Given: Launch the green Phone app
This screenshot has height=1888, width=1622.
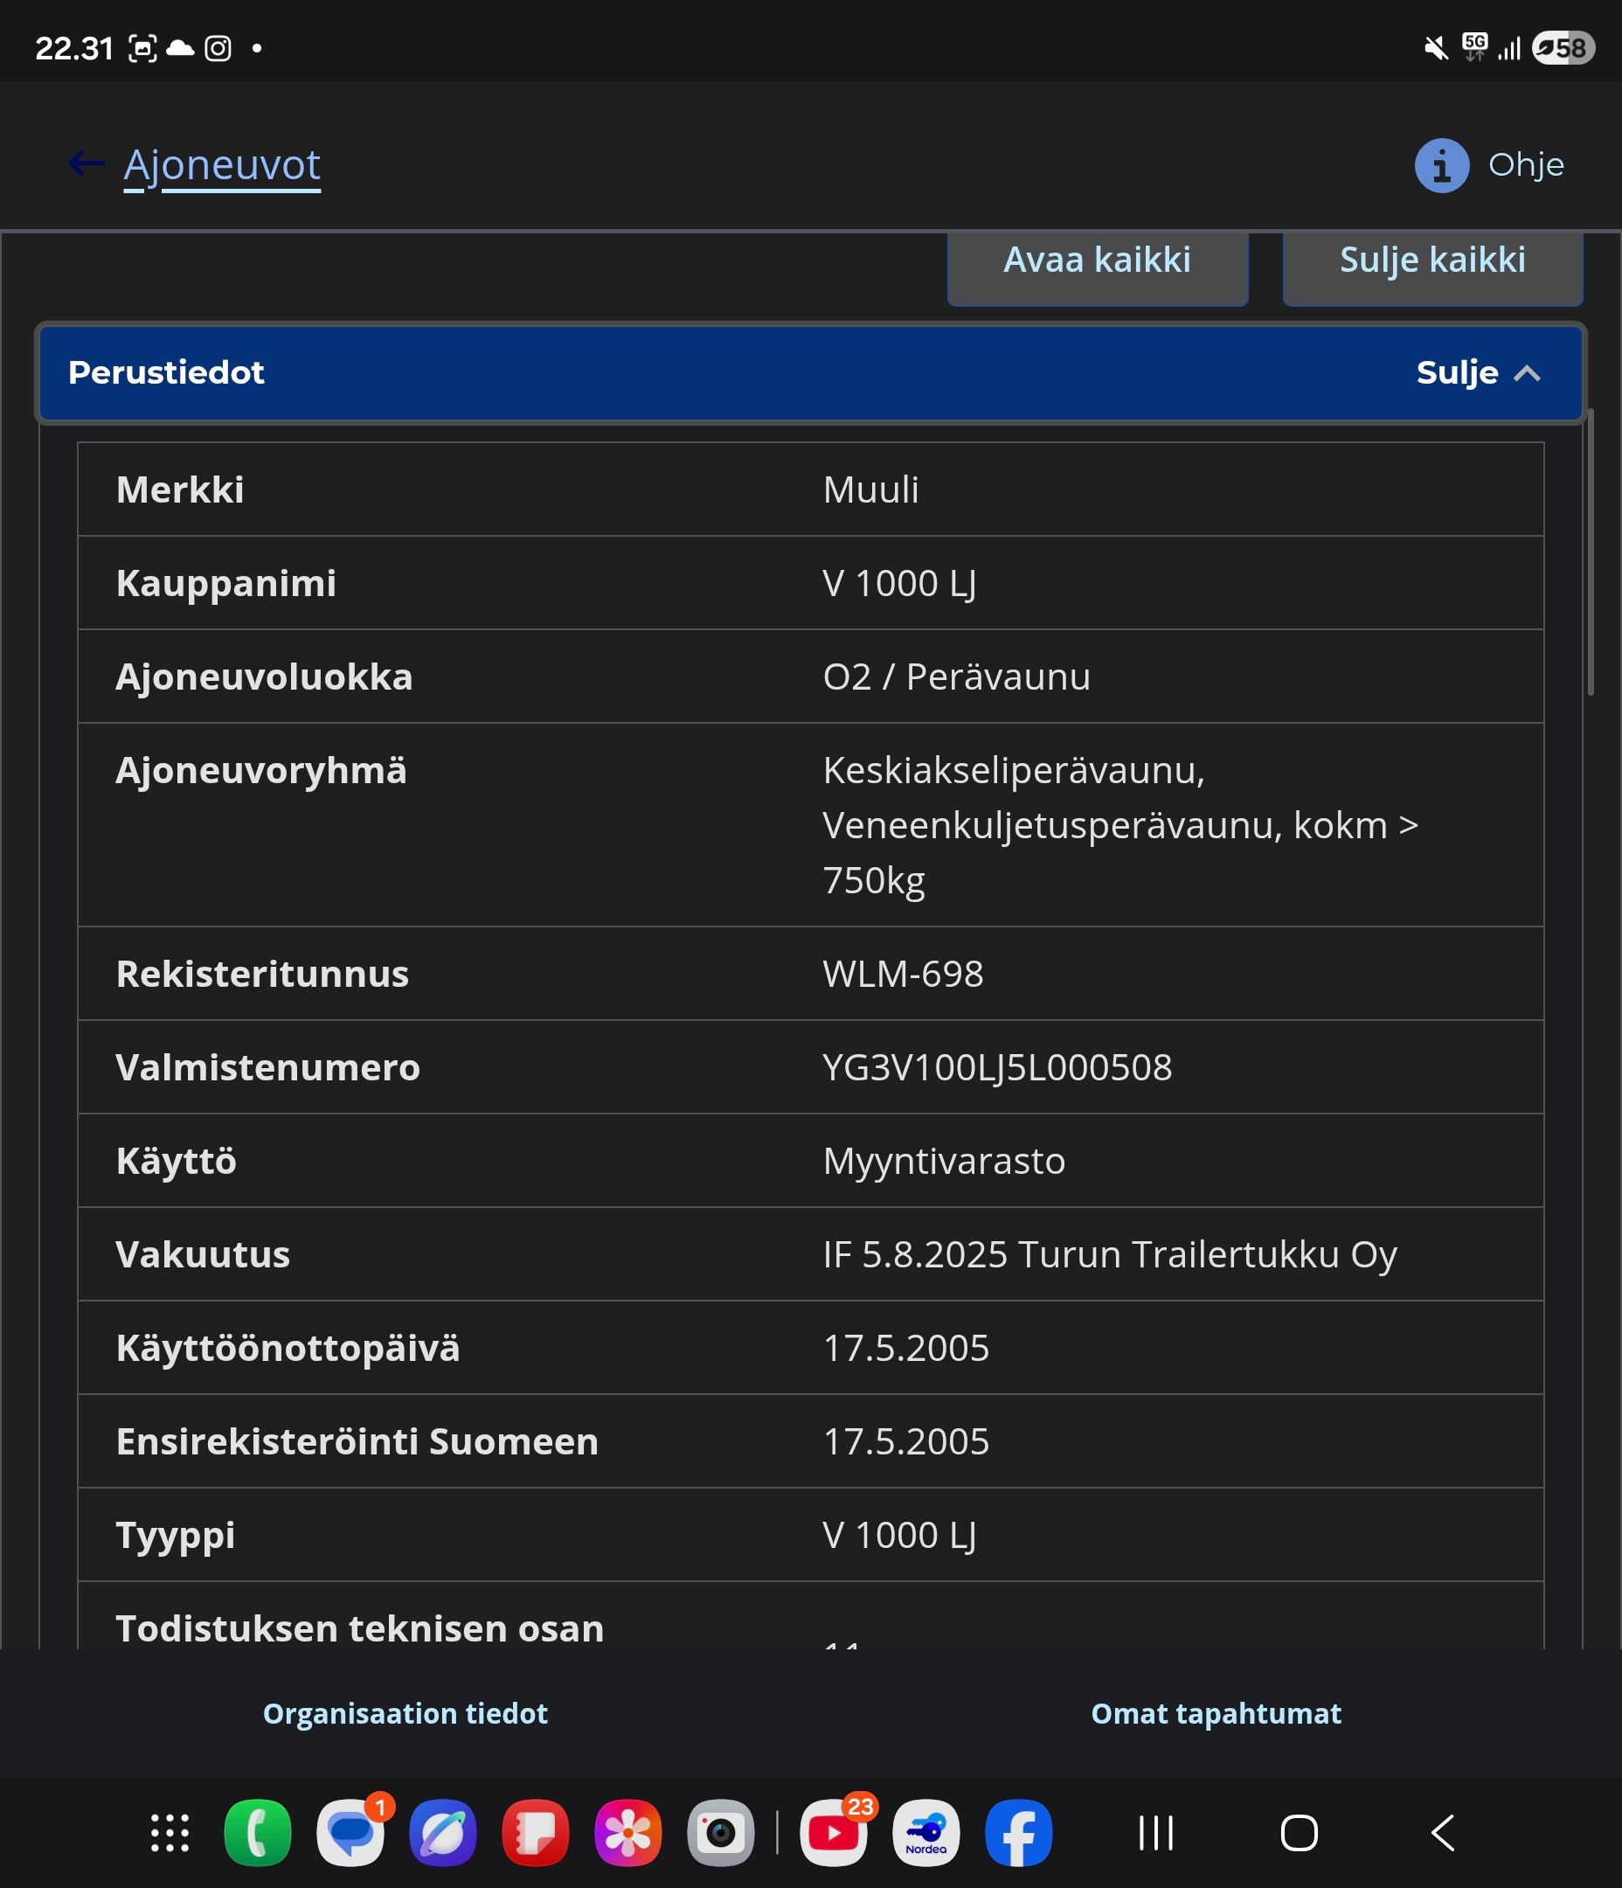Looking at the screenshot, I should click(258, 1833).
